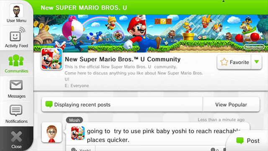Select the Displaying recent posts tab
The height and width of the screenshot is (151, 268).
tap(122, 104)
